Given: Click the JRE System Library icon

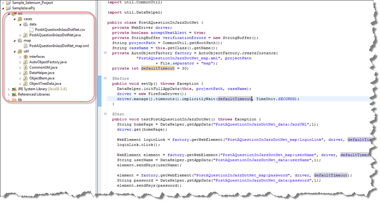Looking at the screenshot, I should [14, 89].
